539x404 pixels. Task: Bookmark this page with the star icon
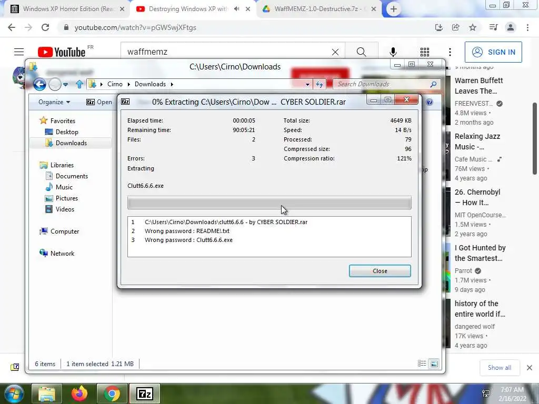coord(473,27)
